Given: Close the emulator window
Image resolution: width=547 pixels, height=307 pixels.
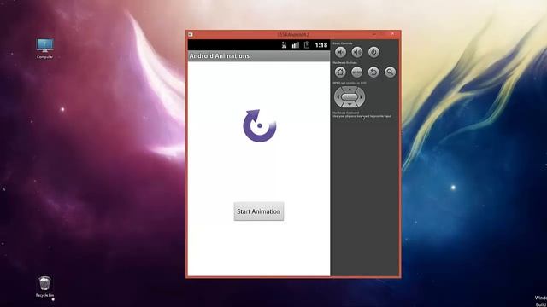Looking at the screenshot, I should point(392,34).
